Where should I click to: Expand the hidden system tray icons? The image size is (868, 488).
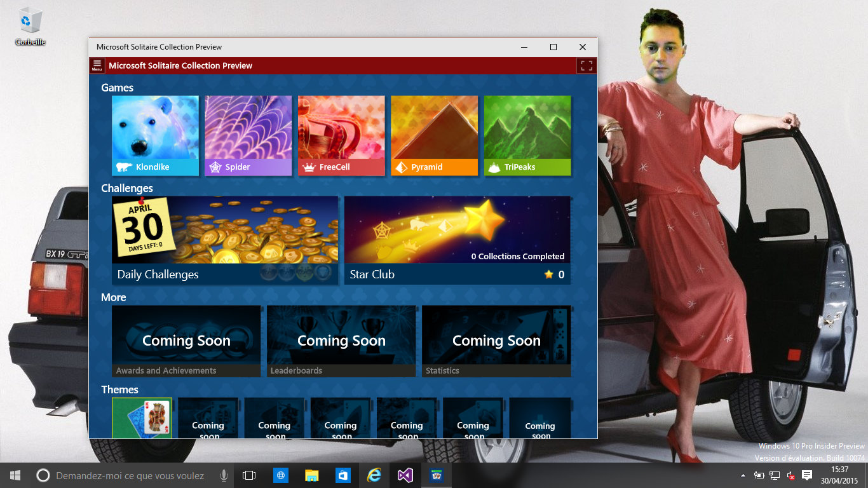(743, 475)
